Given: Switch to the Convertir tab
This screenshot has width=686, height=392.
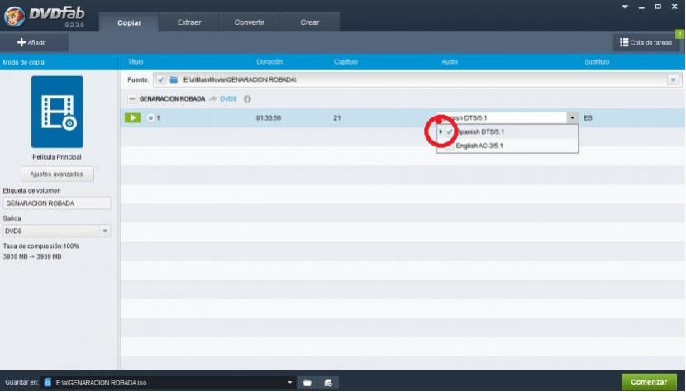Looking at the screenshot, I should point(250,22).
